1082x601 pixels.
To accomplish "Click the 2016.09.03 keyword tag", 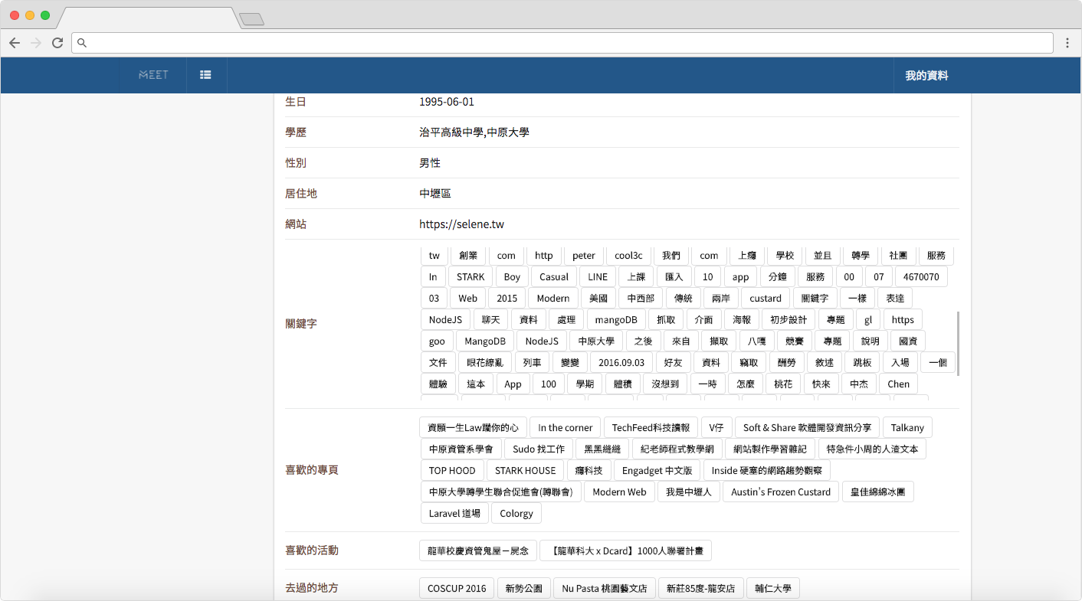I will click(621, 363).
